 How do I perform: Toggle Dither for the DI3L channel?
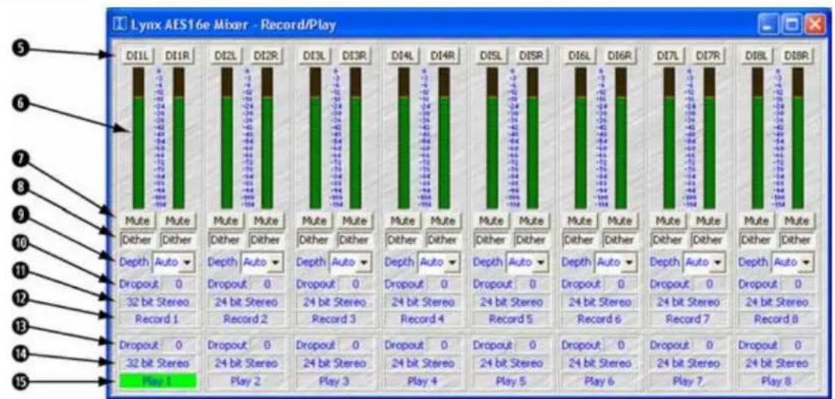click(315, 240)
